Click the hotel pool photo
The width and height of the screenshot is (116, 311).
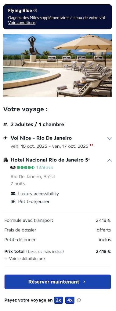(57, 66)
